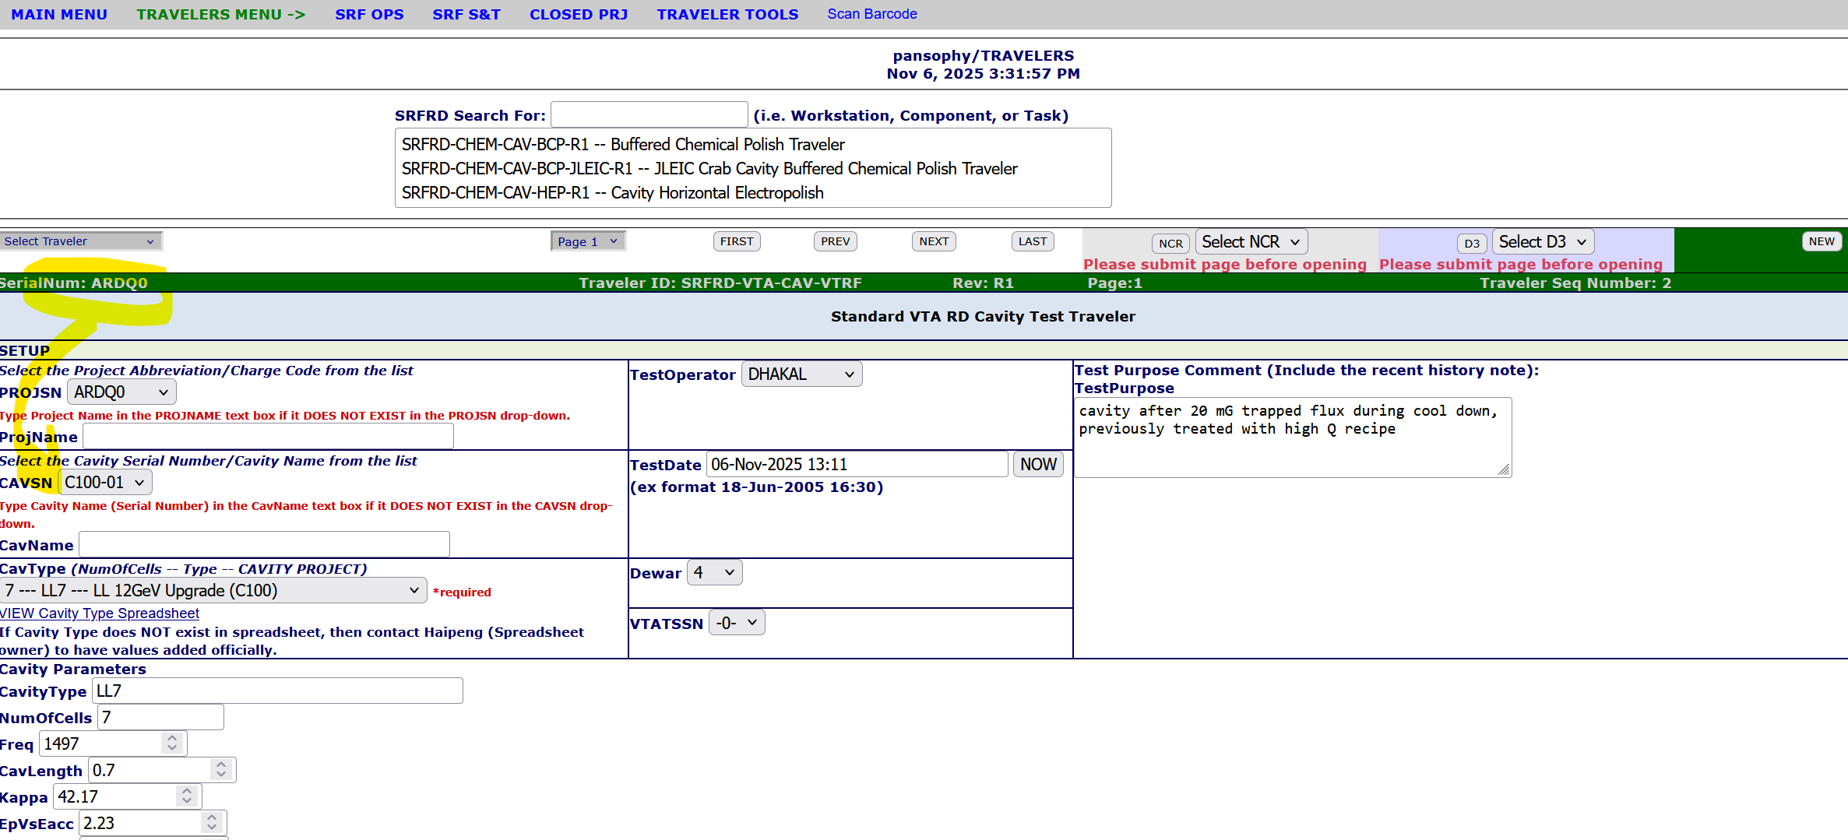Image resolution: width=1848 pixels, height=840 pixels.
Task: Click the Scan Barcode link
Action: pos(871,14)
